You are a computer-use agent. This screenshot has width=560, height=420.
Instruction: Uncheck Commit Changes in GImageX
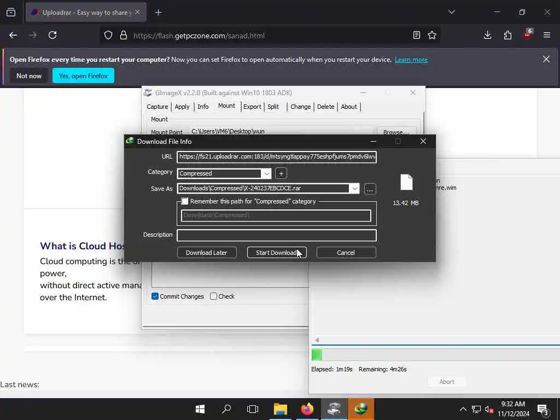pyautogui.click(x=155, y=296)
